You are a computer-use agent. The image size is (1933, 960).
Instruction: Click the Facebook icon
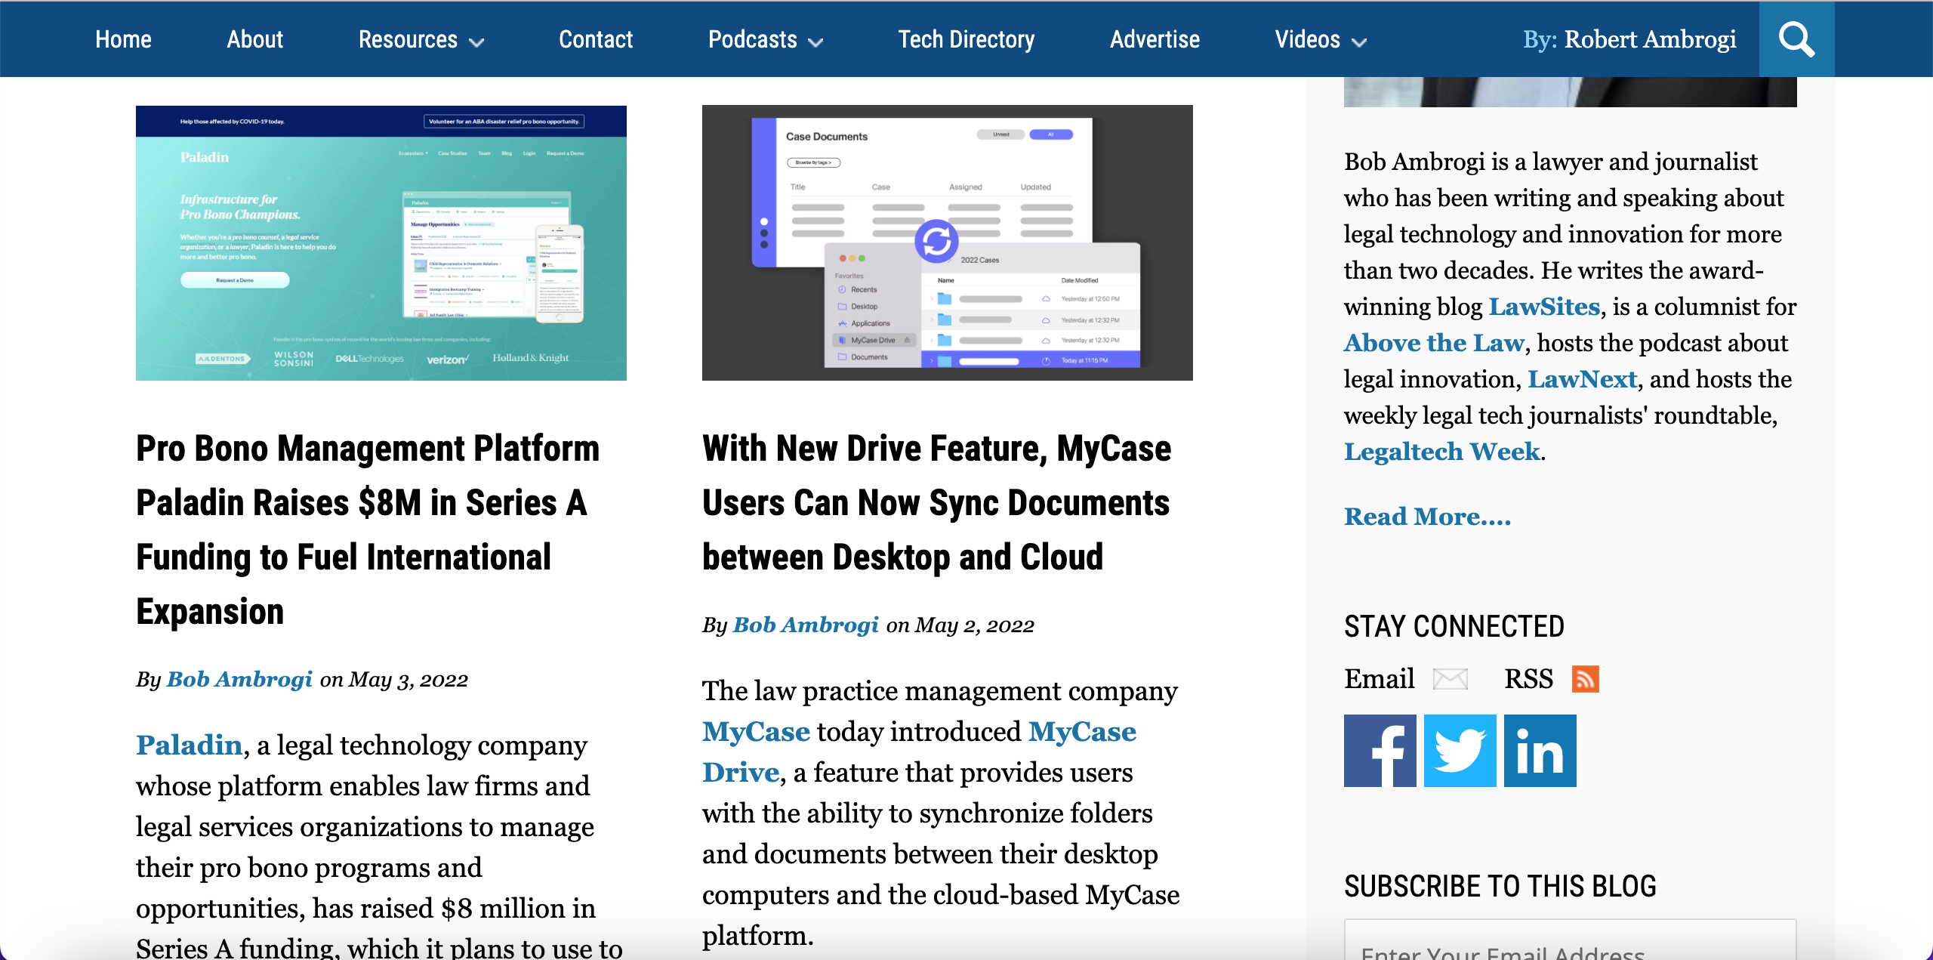coord(1380,751)
